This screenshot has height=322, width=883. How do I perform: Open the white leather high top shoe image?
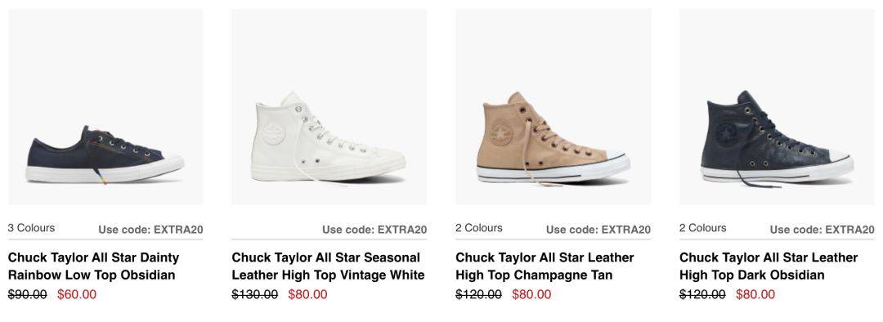click(x=329, y=107)
